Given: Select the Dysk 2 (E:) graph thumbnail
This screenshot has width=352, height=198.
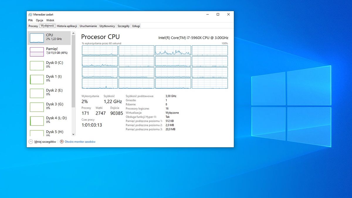Looking at the screenshot, I should 37,93.
